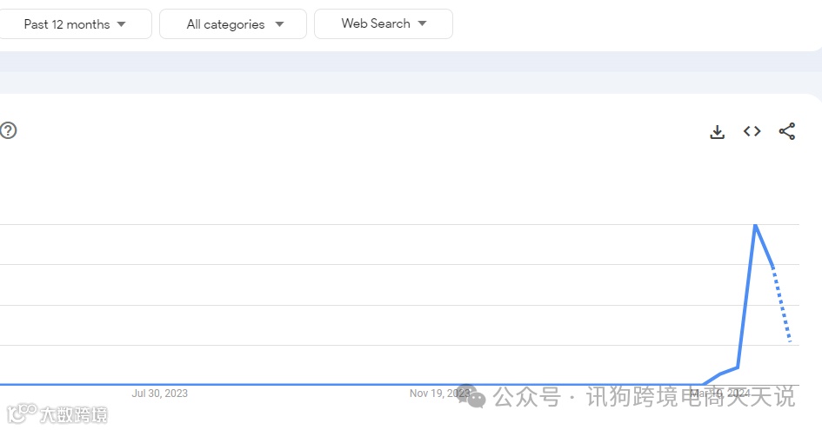Viewport: 822px width, 430px height.
Task: Click the "讯狗跨境电商天天说" watermark text
Action: (x=690, y=397)
